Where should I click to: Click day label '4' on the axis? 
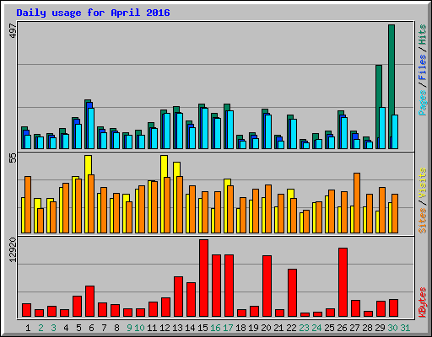coord(66,328)
